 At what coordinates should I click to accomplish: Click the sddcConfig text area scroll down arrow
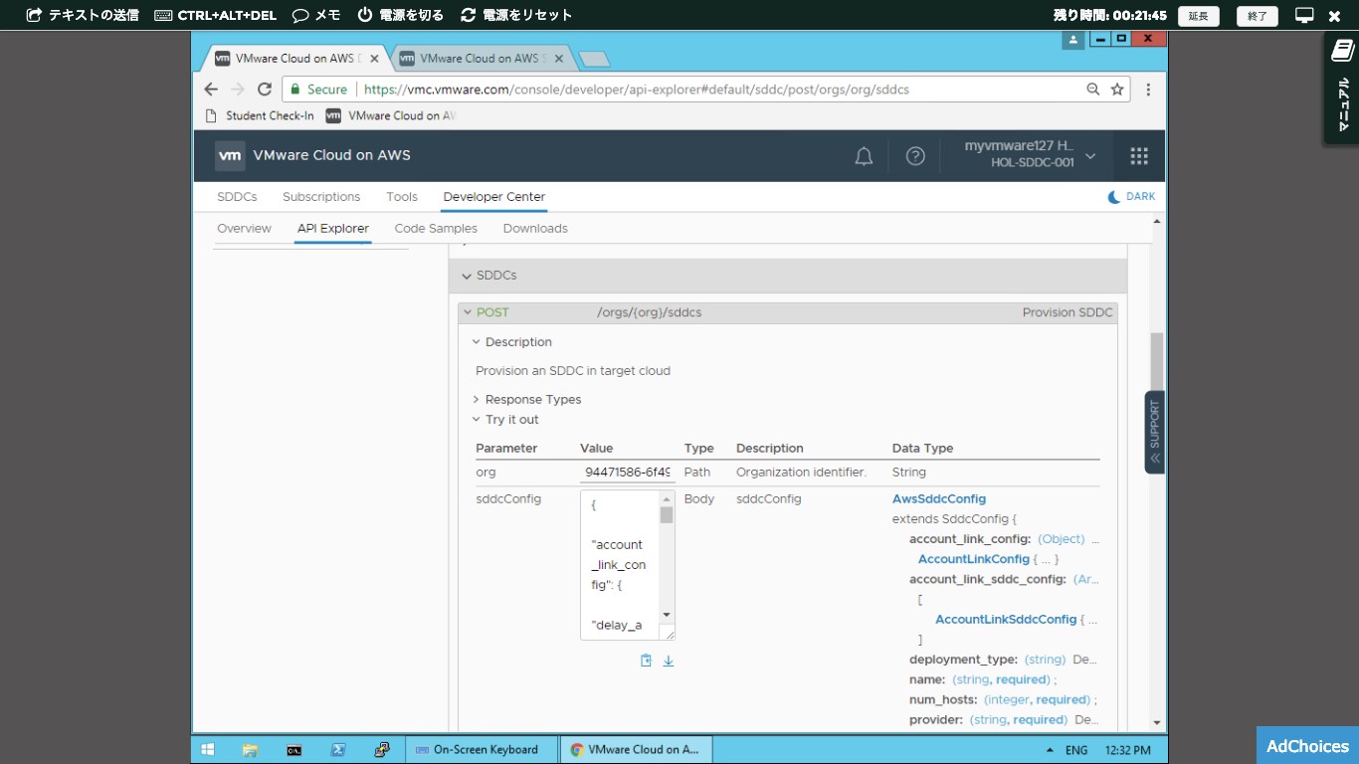click(x=667, y=615)
